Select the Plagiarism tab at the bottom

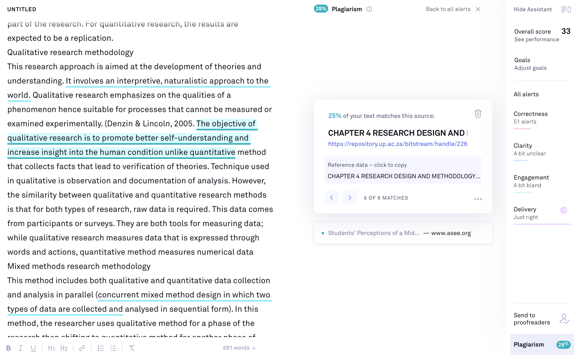542,345
